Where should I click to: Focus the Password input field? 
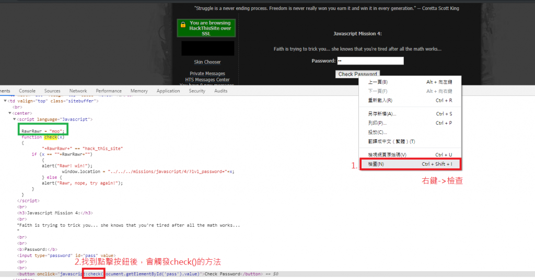pos(370,61)
